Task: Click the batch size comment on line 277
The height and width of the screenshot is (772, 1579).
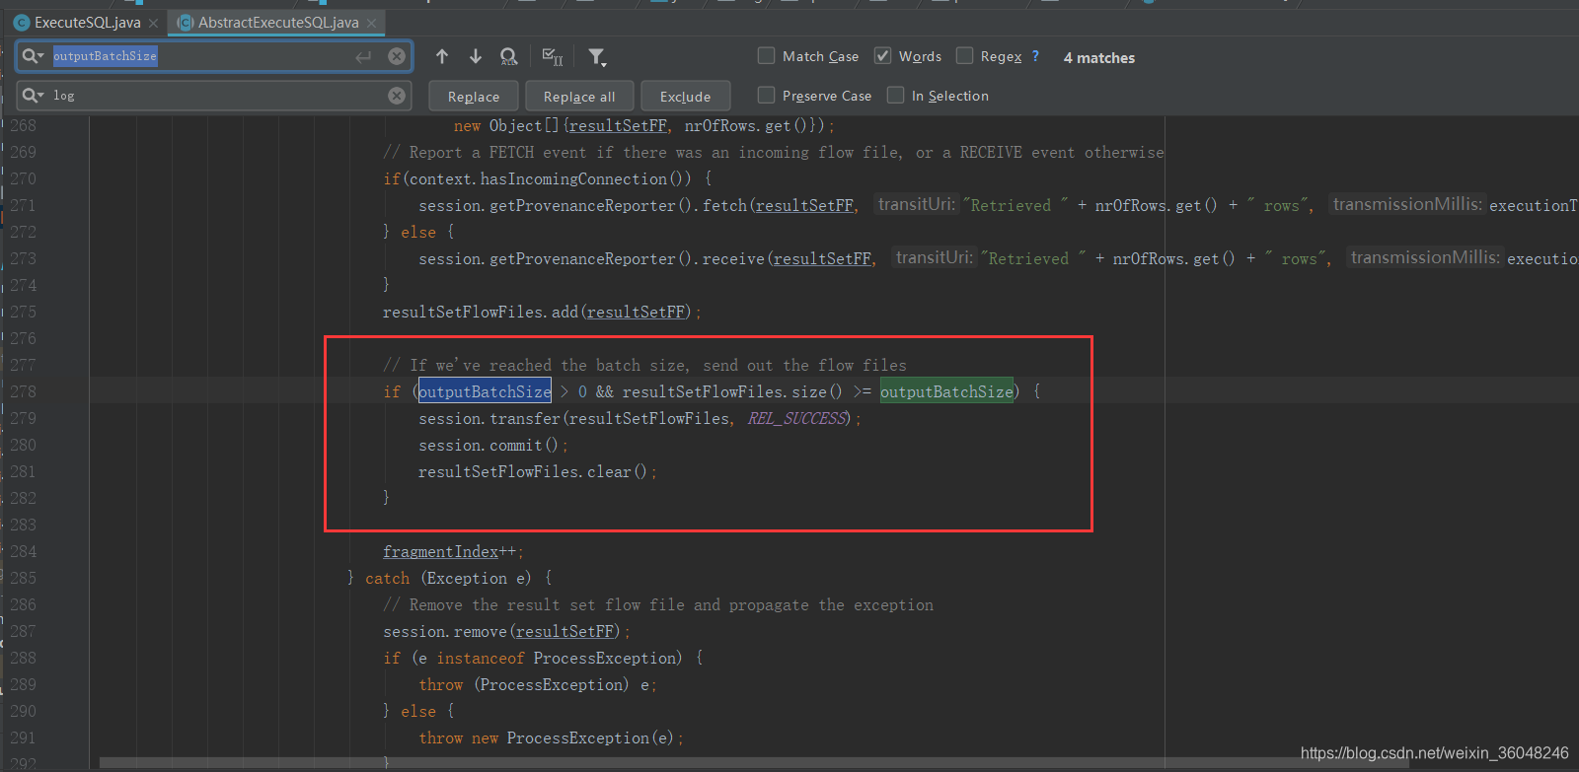Action: (644, 365)
